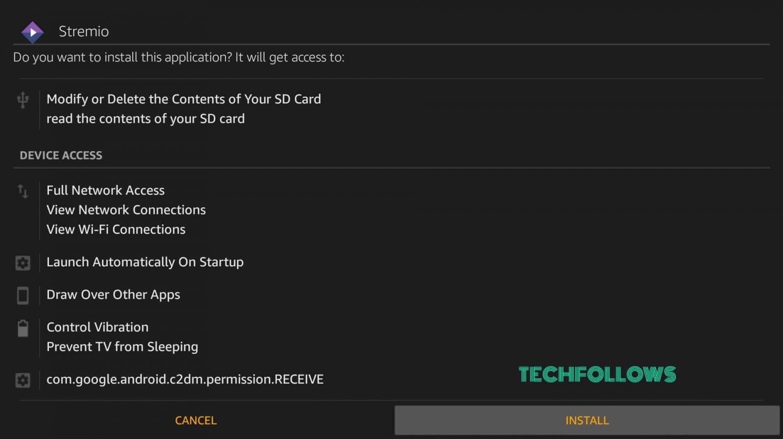Click the battery icon beside Control Vibration
This screenshot has height=439, width=783.
(x=23, y=328)
